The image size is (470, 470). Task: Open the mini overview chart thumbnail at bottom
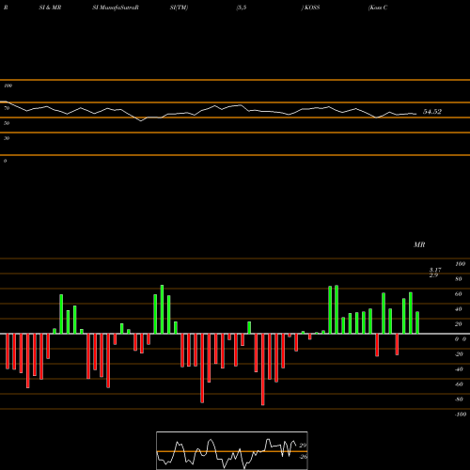tap(232, 450)
